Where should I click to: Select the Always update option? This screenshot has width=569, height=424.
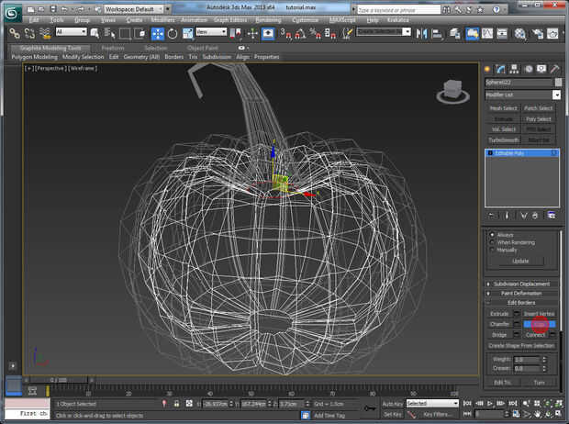click(491, 235)
